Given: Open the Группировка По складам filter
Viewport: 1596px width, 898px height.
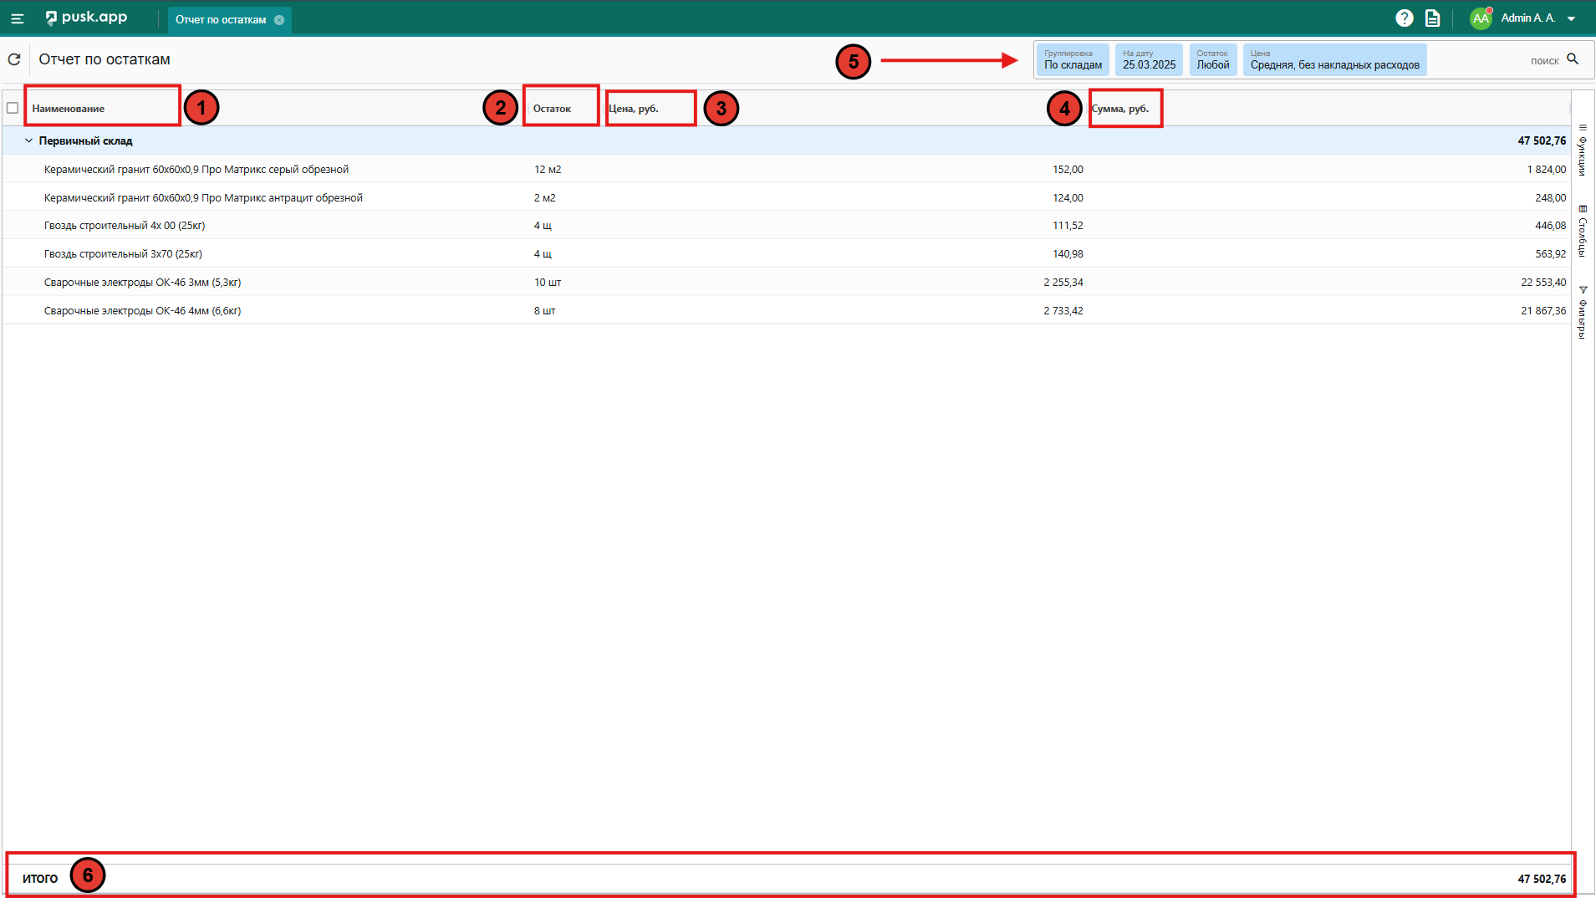Looking at the screenshot, I should (x=1072, y=60).
